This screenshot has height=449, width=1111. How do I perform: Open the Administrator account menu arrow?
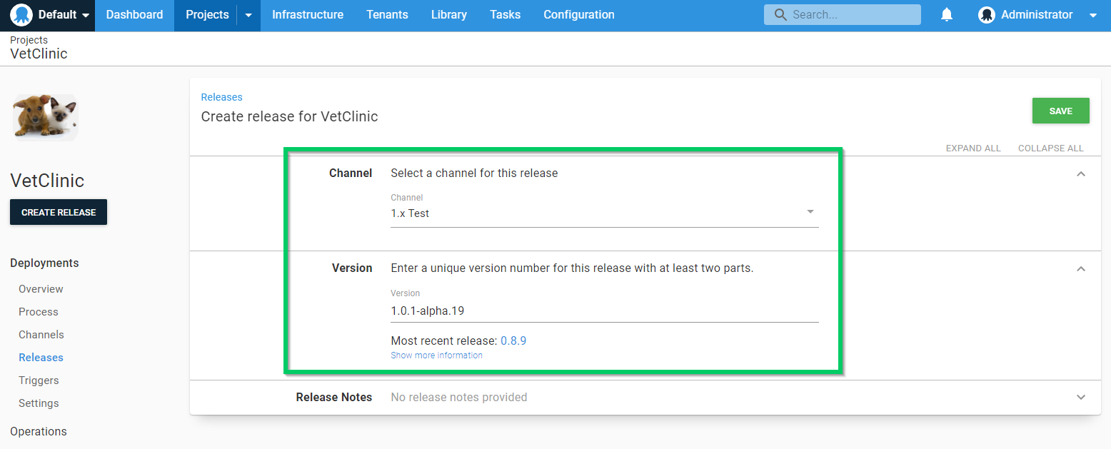coord(1092,15)
